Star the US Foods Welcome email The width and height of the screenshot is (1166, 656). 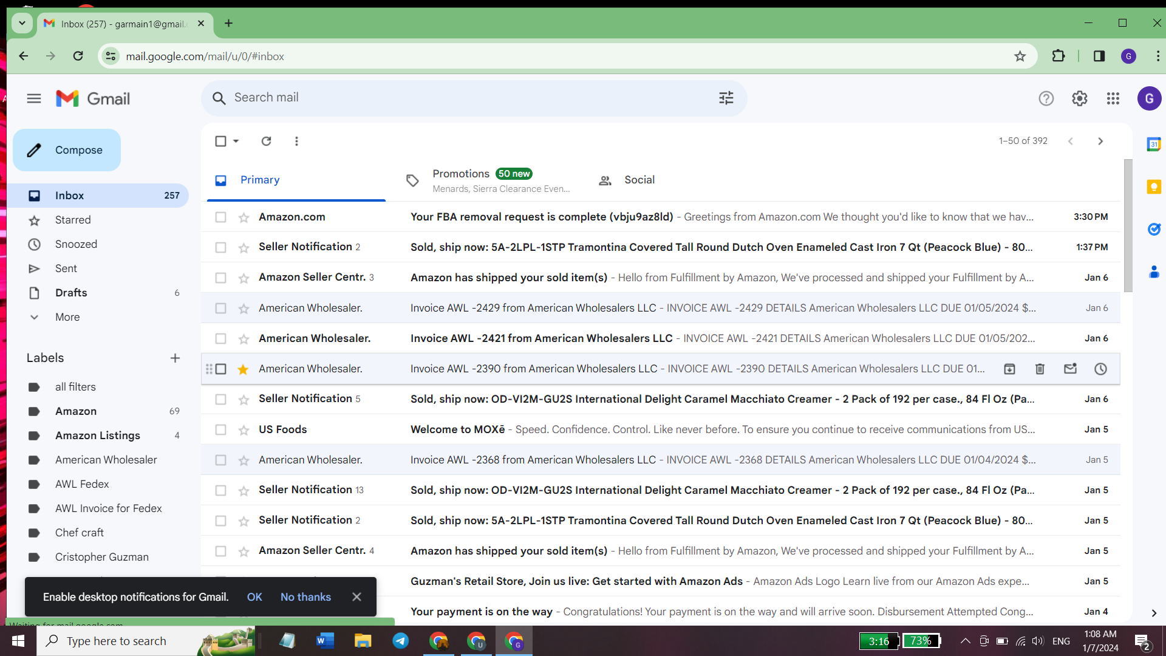(x=244, y=429)
